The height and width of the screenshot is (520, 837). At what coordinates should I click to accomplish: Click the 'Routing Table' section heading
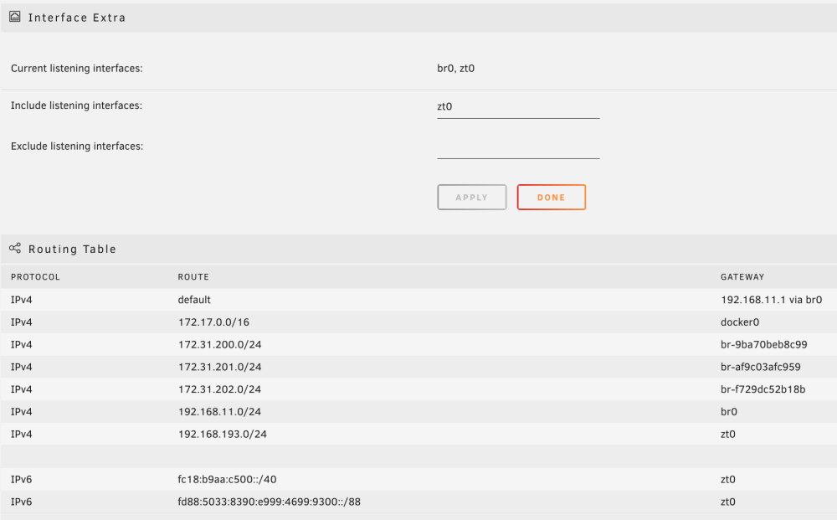pyautogui.click(x=72, y=249)
